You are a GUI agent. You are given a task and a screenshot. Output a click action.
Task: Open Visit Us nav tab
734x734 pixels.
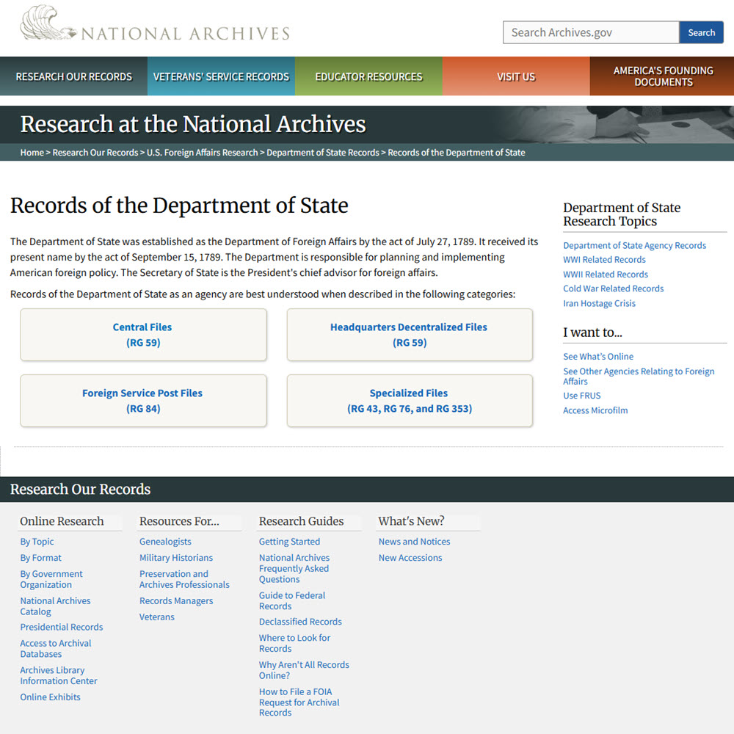tap(516, 76)
